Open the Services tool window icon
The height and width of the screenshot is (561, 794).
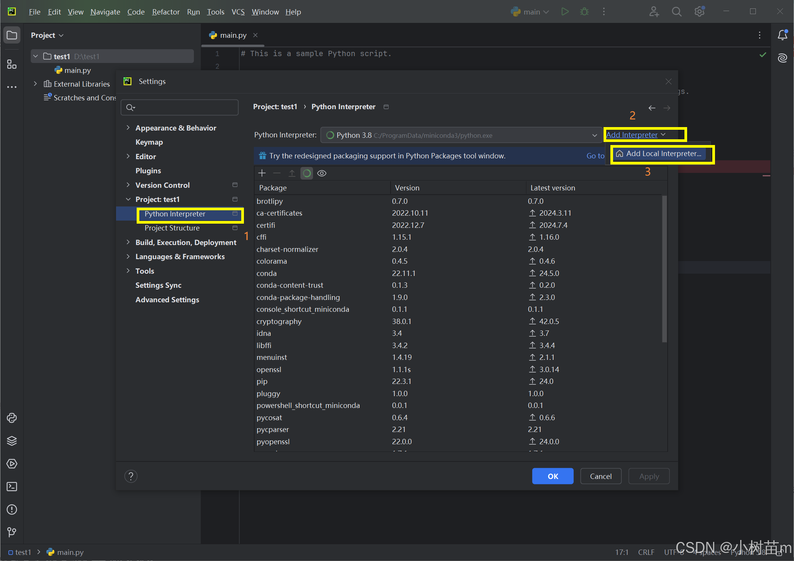[12, 464]
